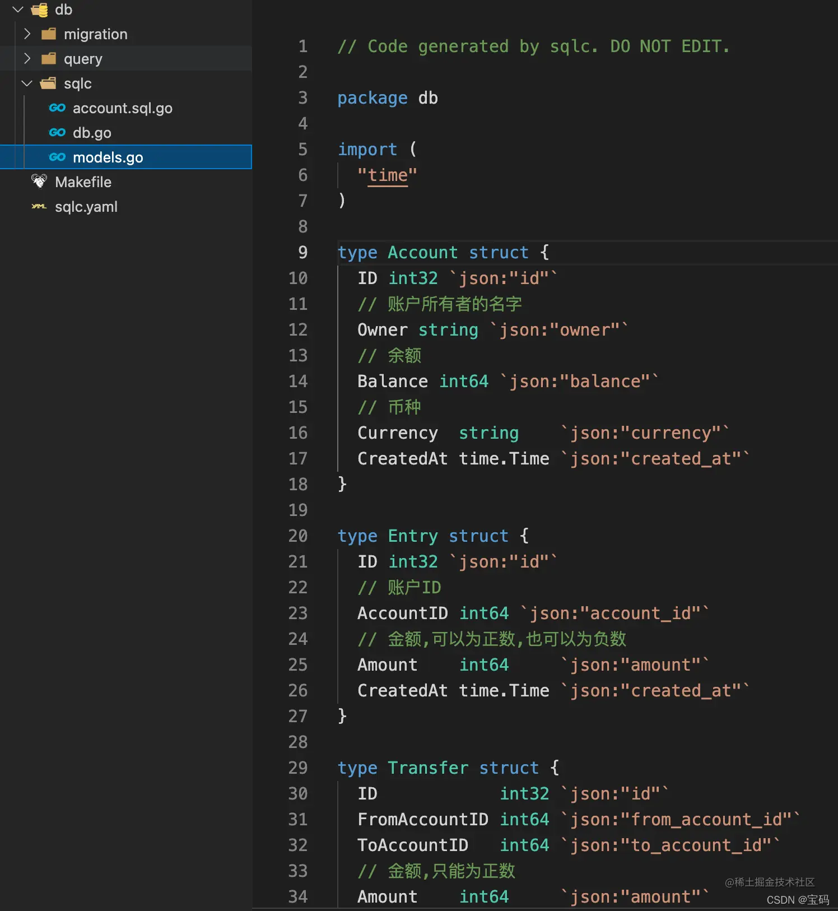
Task: Select the migration folder label
Action: 96,34
